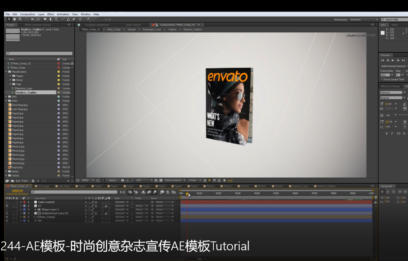This screenshot has width=408, height=261.
Task: Click Main_Comp in the comp breadcrumb
Action: pos(114,30)
